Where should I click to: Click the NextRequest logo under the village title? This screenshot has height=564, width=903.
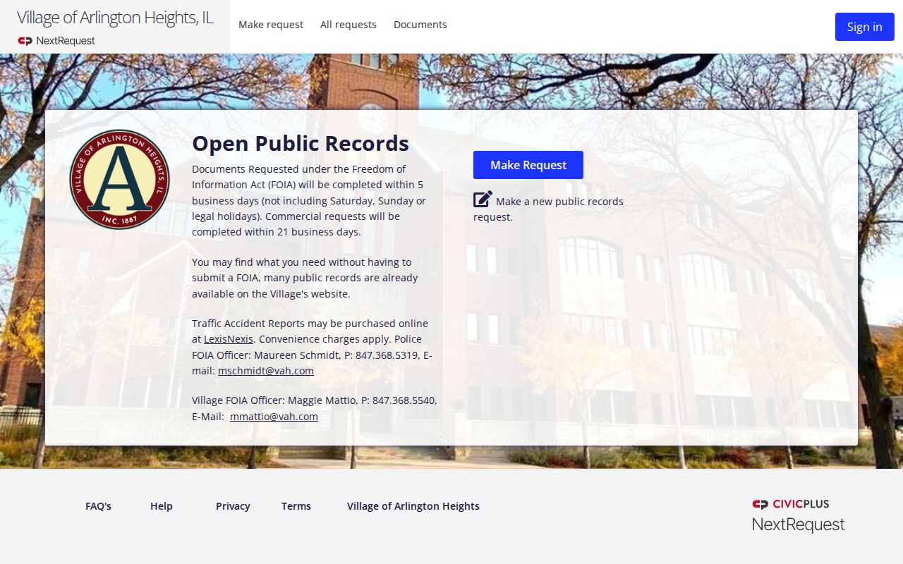coord(56,41)
